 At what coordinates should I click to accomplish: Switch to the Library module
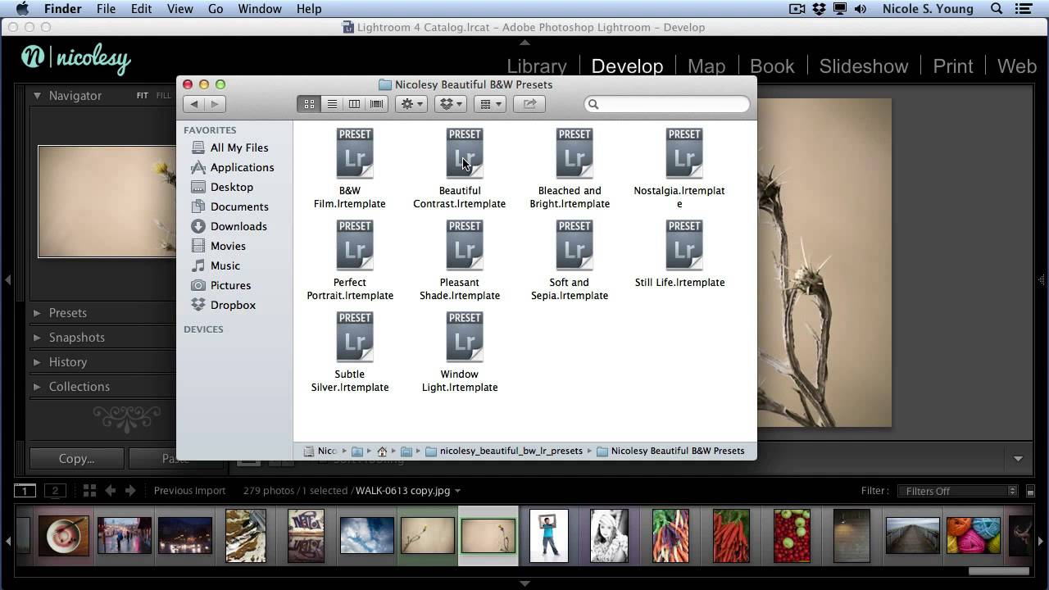[x=537, y=66]
